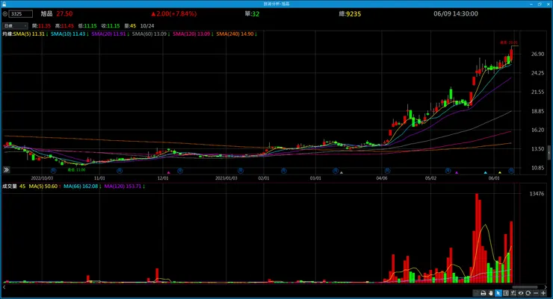Image resolution: width=553 pixels, height=299 pixels.
Task: Click the vertical splitter handle at right edge
Action: tap(549, 153)
